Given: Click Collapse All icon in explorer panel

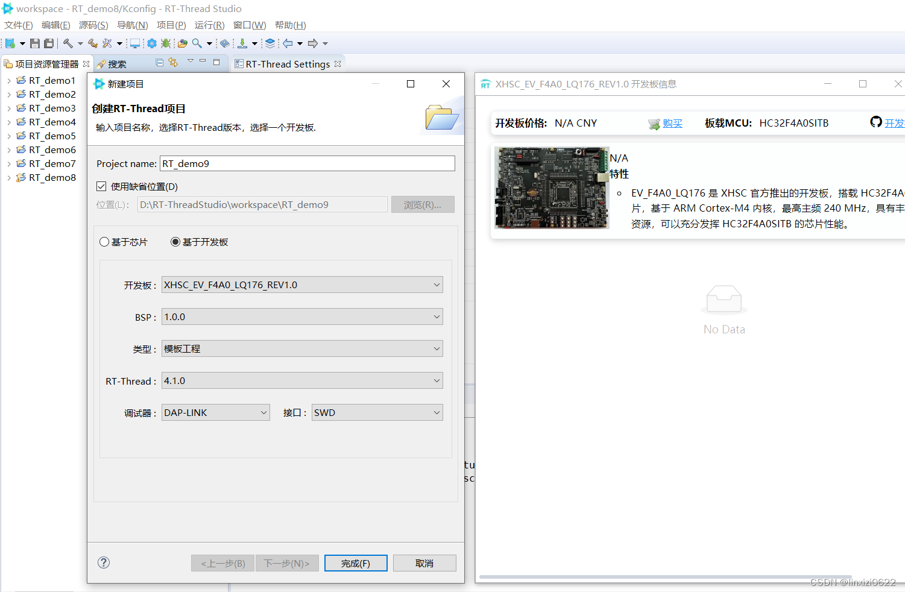Looking at the screenshot, I should pyautogui.click(x=160, y=62).
